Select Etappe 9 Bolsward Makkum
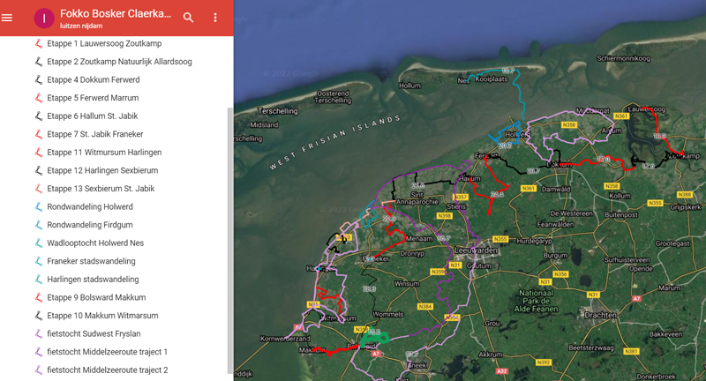 (x=96, y=297)
